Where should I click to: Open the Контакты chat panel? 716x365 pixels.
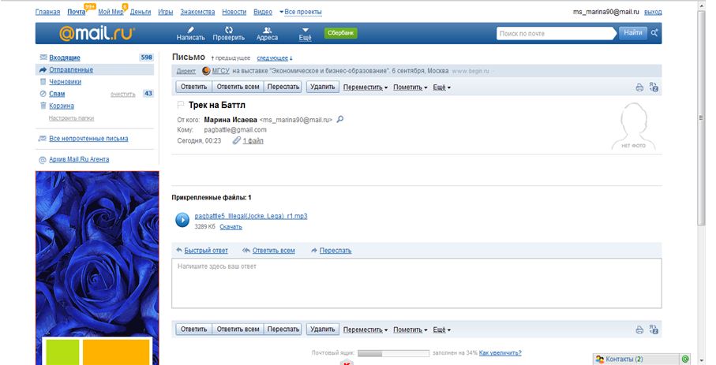[623, 359]
